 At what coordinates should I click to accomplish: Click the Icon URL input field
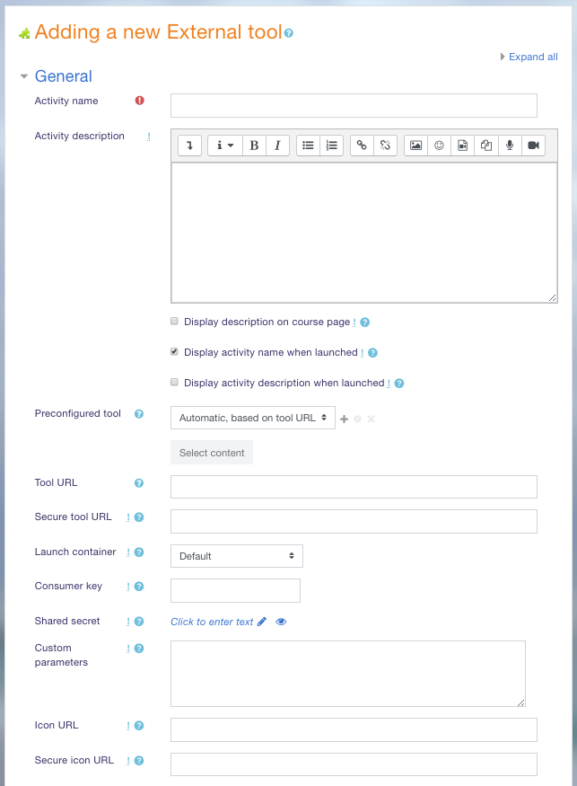coord(354,729)
